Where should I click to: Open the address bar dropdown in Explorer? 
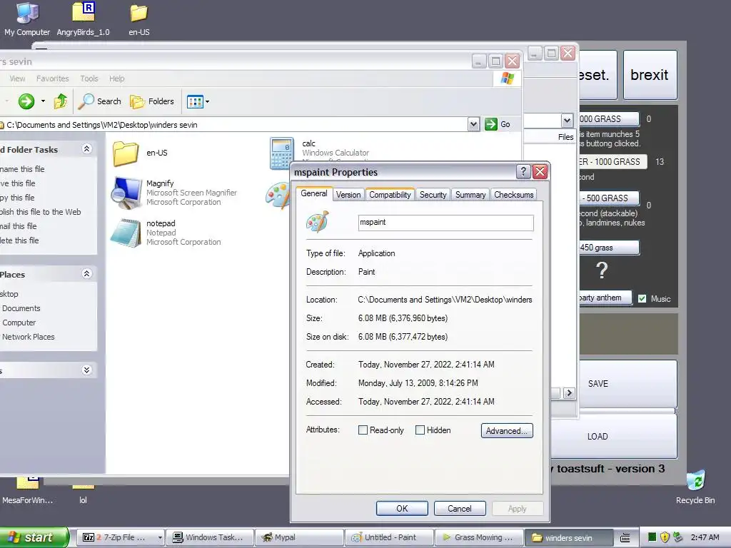tap(474, 124)
